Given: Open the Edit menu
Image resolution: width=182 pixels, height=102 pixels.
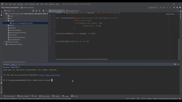Looking at the screenshot, I should (x=10, y=4).
